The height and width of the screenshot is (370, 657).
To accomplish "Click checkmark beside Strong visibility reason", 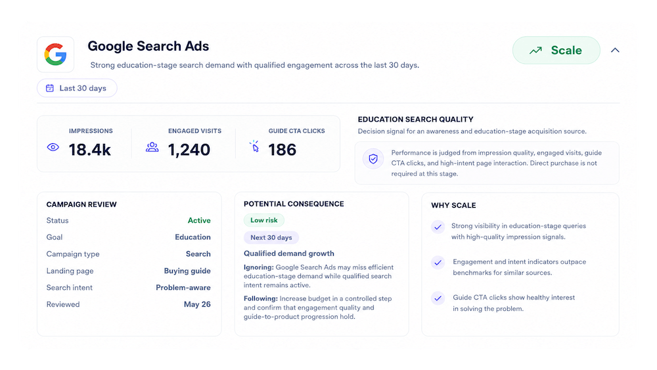I will tap(438, 227).
